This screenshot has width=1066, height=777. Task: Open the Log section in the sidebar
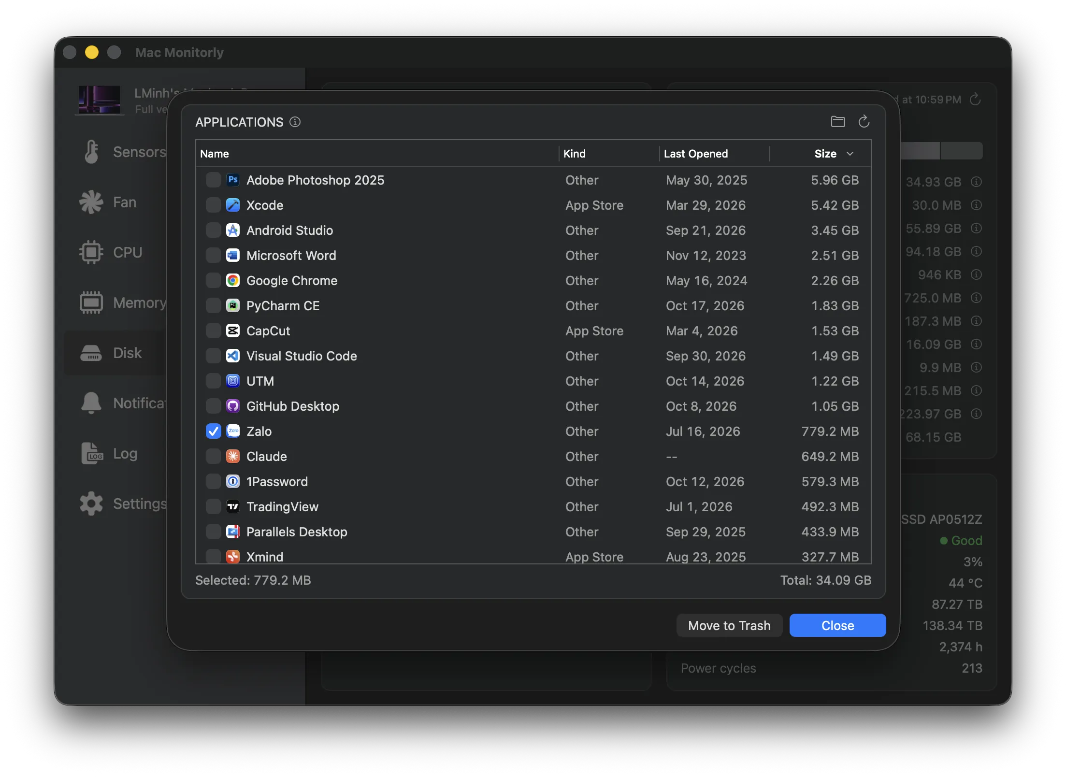pos(115,453)
